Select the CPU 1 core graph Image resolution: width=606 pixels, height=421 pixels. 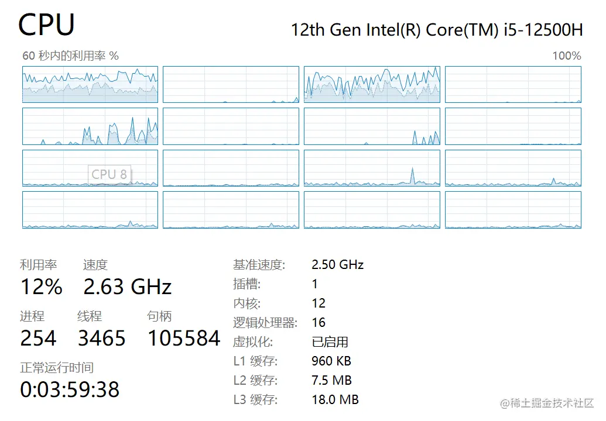point(231,84)
